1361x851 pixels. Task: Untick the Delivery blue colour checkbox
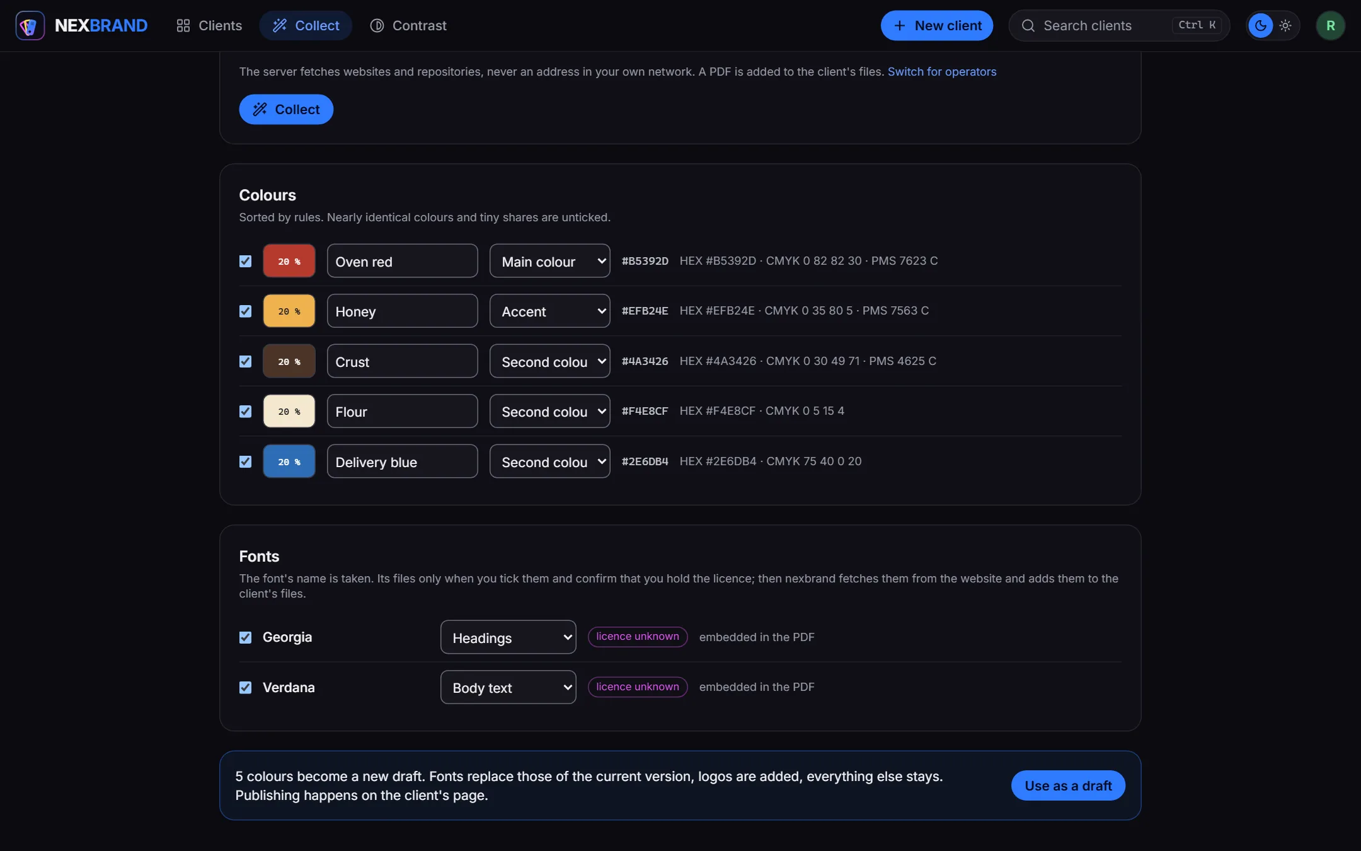[245, 461]
